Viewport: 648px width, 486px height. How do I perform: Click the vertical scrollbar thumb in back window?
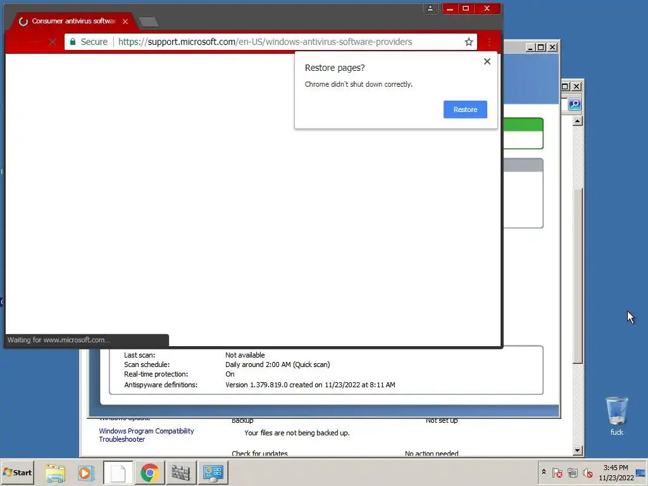click(578, 276)
